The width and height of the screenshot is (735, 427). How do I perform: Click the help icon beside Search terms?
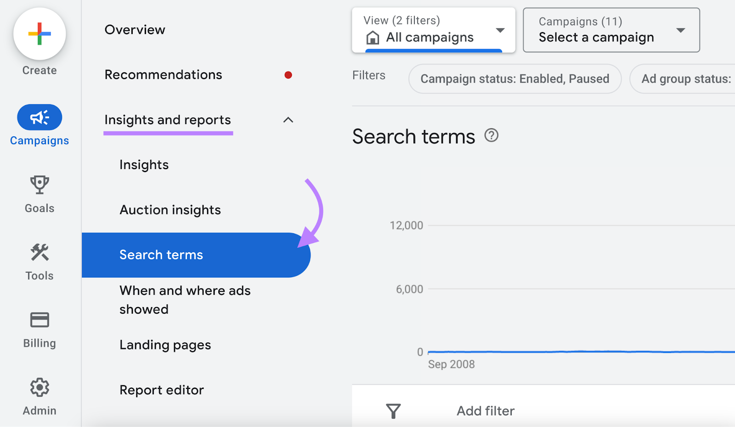[x=492, y=135]
